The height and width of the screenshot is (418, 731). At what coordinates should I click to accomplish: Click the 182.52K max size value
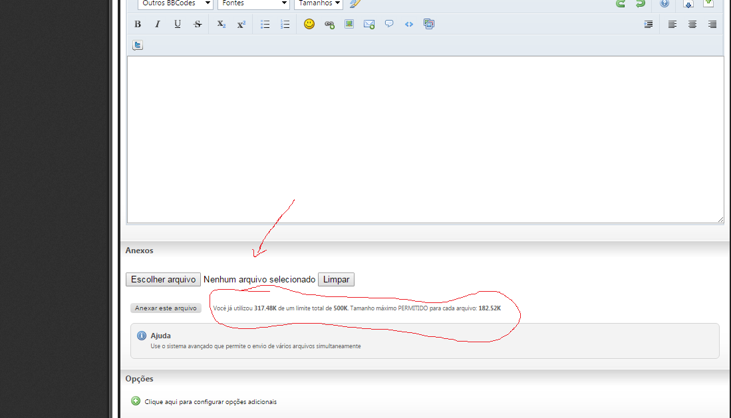coord(490,308)
